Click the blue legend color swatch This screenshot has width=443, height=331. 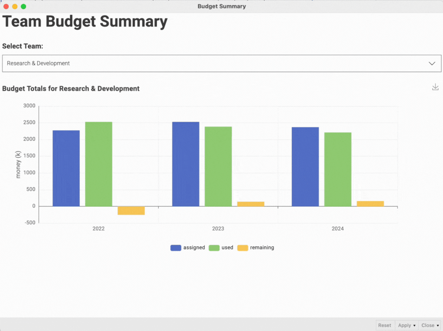click(x=175, y=247)
